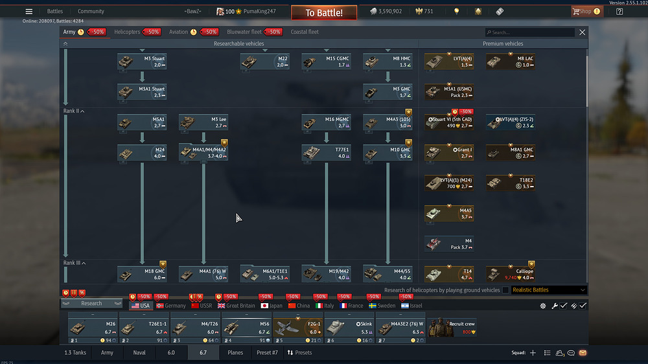The image size is (648, 364).
Task: Select the M18 GMC tank destroyer card
Action: (x=142, y=275)
